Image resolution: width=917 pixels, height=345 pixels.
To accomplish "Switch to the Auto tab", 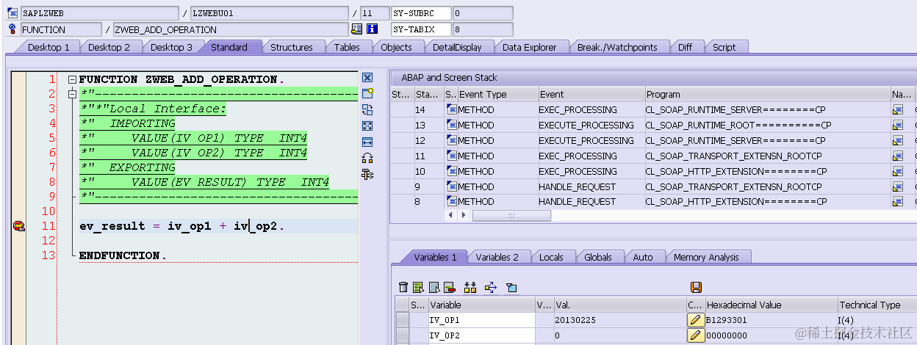I will pos(643,257).
